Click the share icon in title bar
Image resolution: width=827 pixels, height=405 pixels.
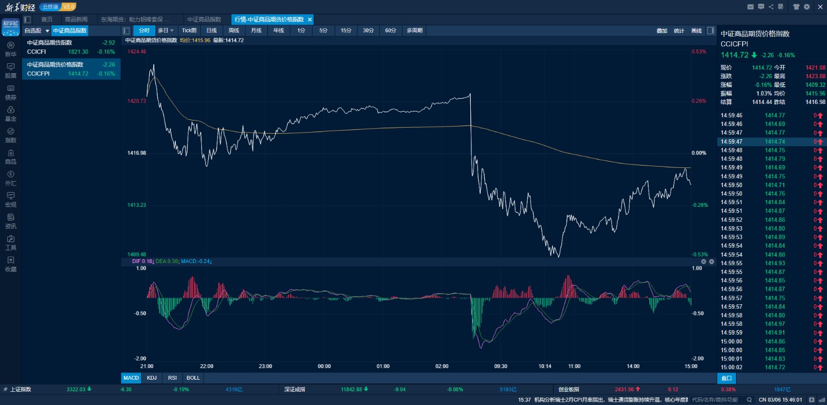pyautogui.click(x=771, y=7)
